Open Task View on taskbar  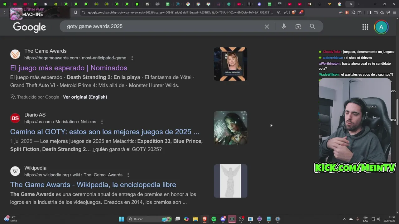[177, 219]
